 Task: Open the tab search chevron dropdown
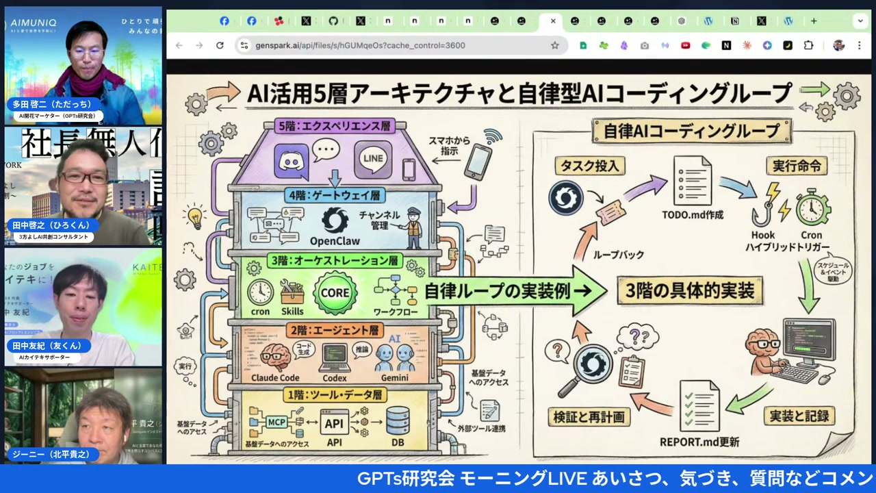[x=860, y=21]
